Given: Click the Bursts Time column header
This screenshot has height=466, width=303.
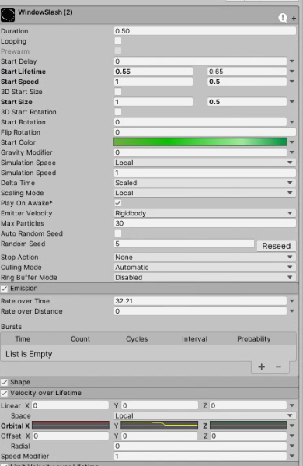Looking at the screenshot, I should point(23,338).
